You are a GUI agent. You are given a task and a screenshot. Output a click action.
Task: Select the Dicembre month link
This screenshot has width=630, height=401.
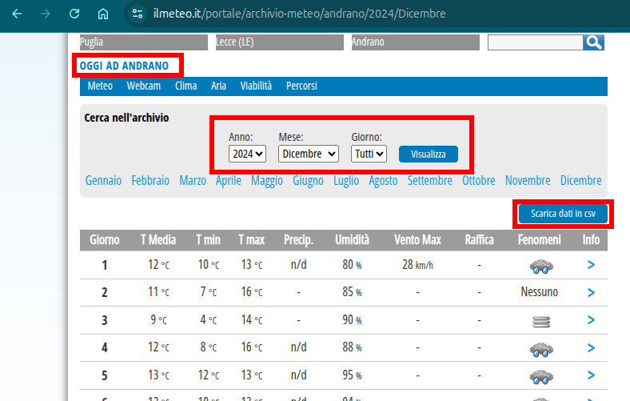click(580, 181)
